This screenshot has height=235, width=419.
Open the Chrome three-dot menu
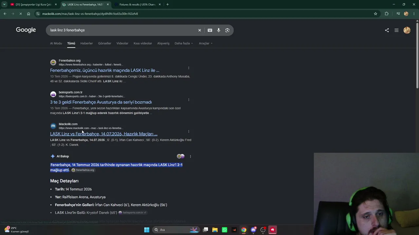(414, 14)
